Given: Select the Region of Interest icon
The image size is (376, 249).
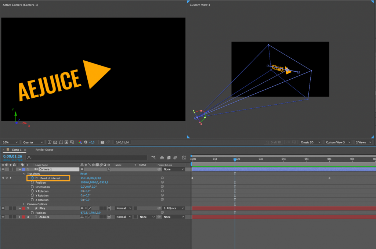Looking at the screenshot, I should [x=66, y=142].
